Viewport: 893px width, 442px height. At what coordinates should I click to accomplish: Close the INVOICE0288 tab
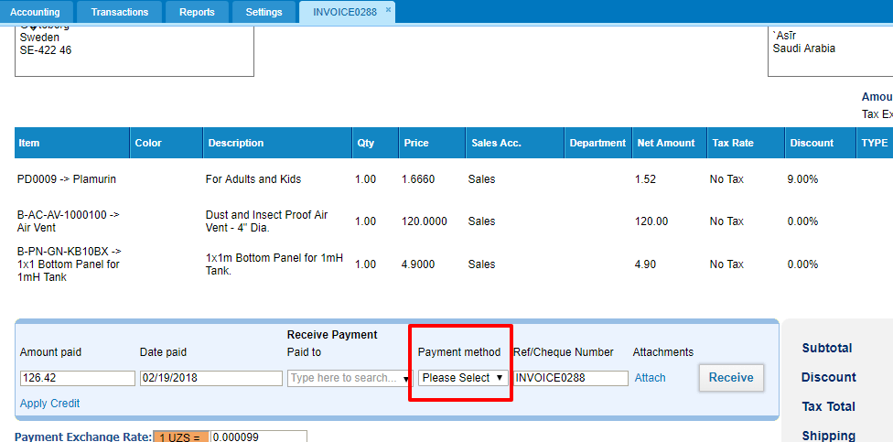[388, 9]
